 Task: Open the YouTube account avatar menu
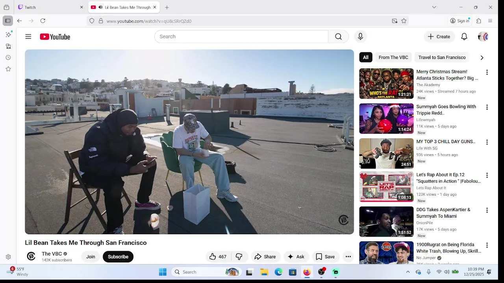(x=483, y=37)
